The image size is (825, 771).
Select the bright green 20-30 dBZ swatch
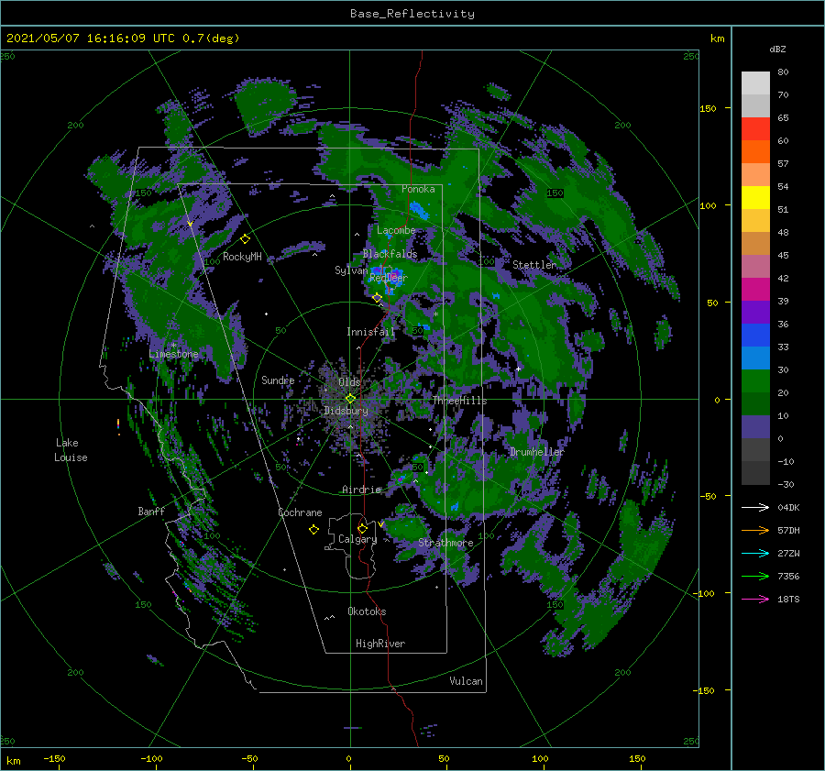click(755, 381)
